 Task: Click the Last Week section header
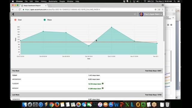tap(87, 95)
